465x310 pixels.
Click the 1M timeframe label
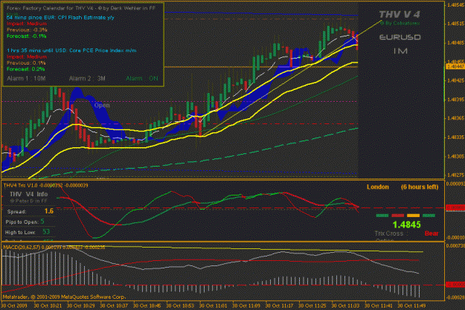pos(400,51)
